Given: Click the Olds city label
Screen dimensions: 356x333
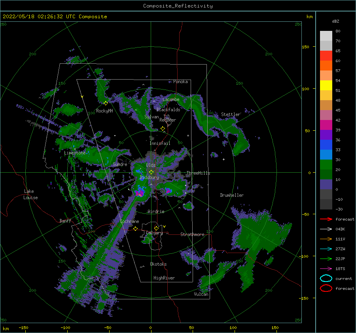Looking at the screenshot, I should point(151,165).
